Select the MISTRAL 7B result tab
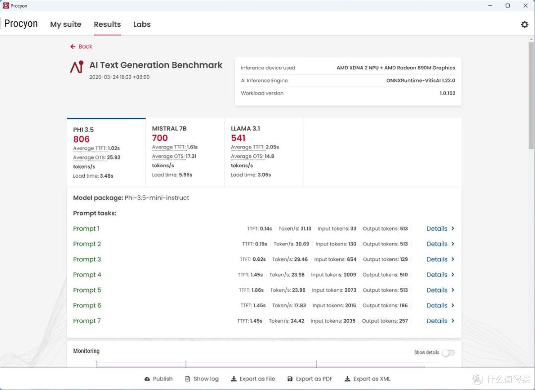 coord(185,152)
